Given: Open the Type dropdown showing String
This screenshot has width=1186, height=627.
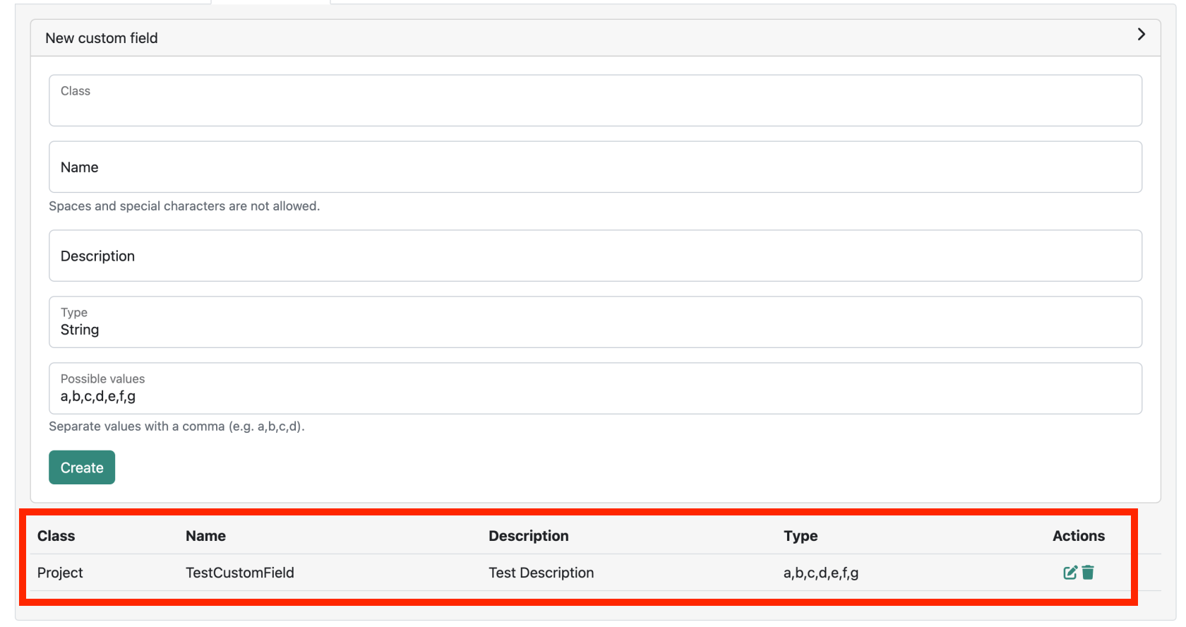Looking at the screenshot, I should click(595, 322).
